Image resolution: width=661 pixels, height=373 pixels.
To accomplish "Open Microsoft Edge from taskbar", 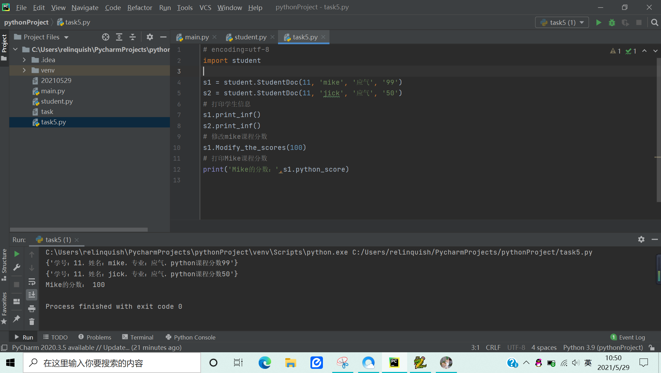I will [265, 363].
